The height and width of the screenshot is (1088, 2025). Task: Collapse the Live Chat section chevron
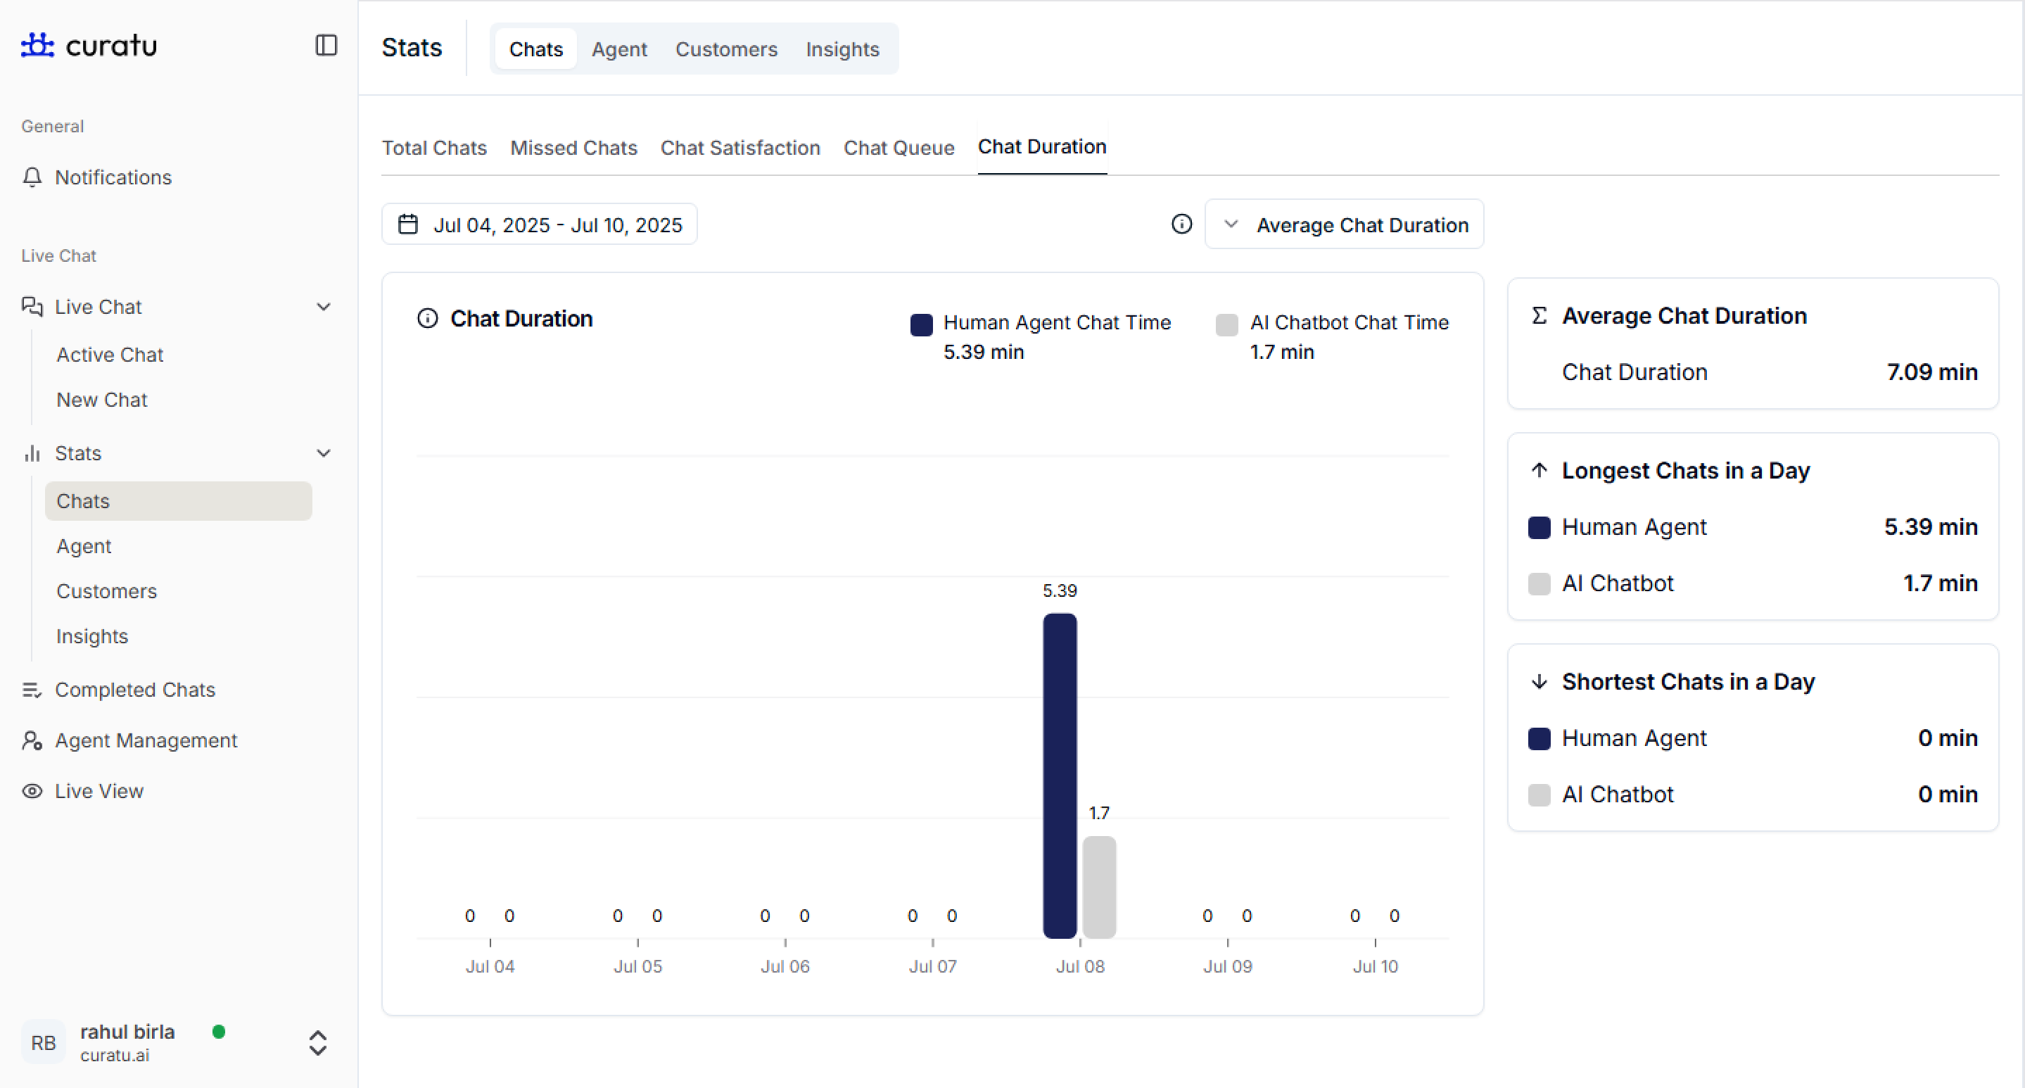(323, 307)
